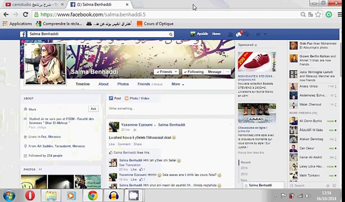
Task: Click Comment under the post
Action: point(124,144)
